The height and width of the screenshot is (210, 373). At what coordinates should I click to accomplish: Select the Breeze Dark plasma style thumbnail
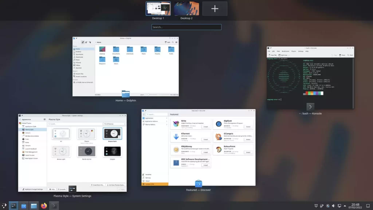(112, 133)
